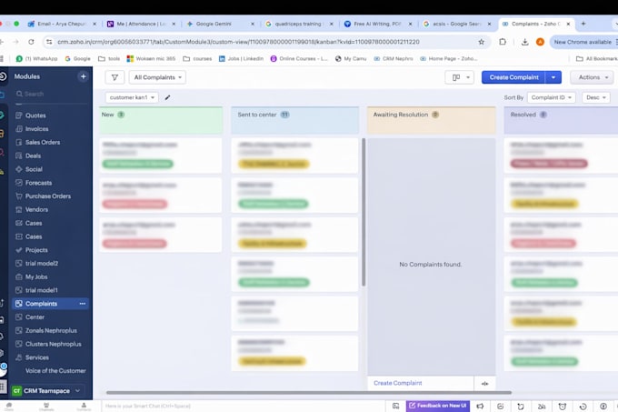Click the horizontal kanban scrollbar
Viewport: 618px width, 412px height.
(309, 393)
